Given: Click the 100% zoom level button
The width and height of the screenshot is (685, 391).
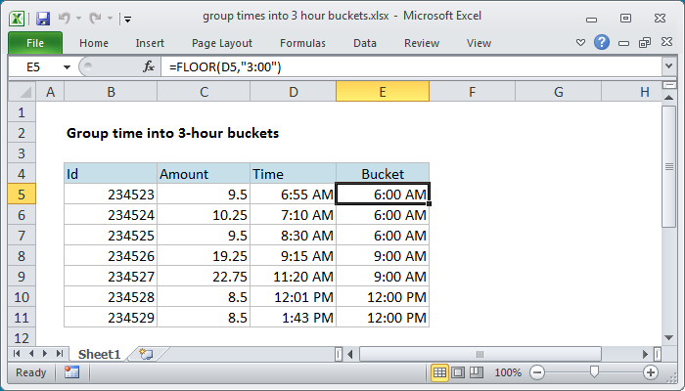Looking at the screenshot, I should 507,372.
